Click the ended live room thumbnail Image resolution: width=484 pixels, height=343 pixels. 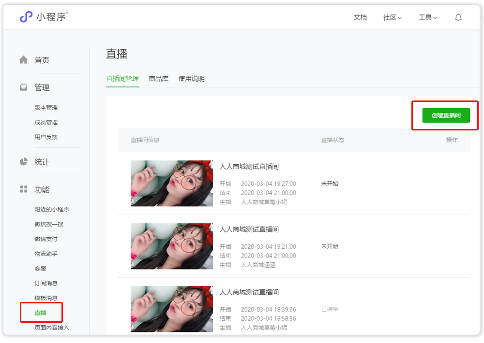[171, 309]
